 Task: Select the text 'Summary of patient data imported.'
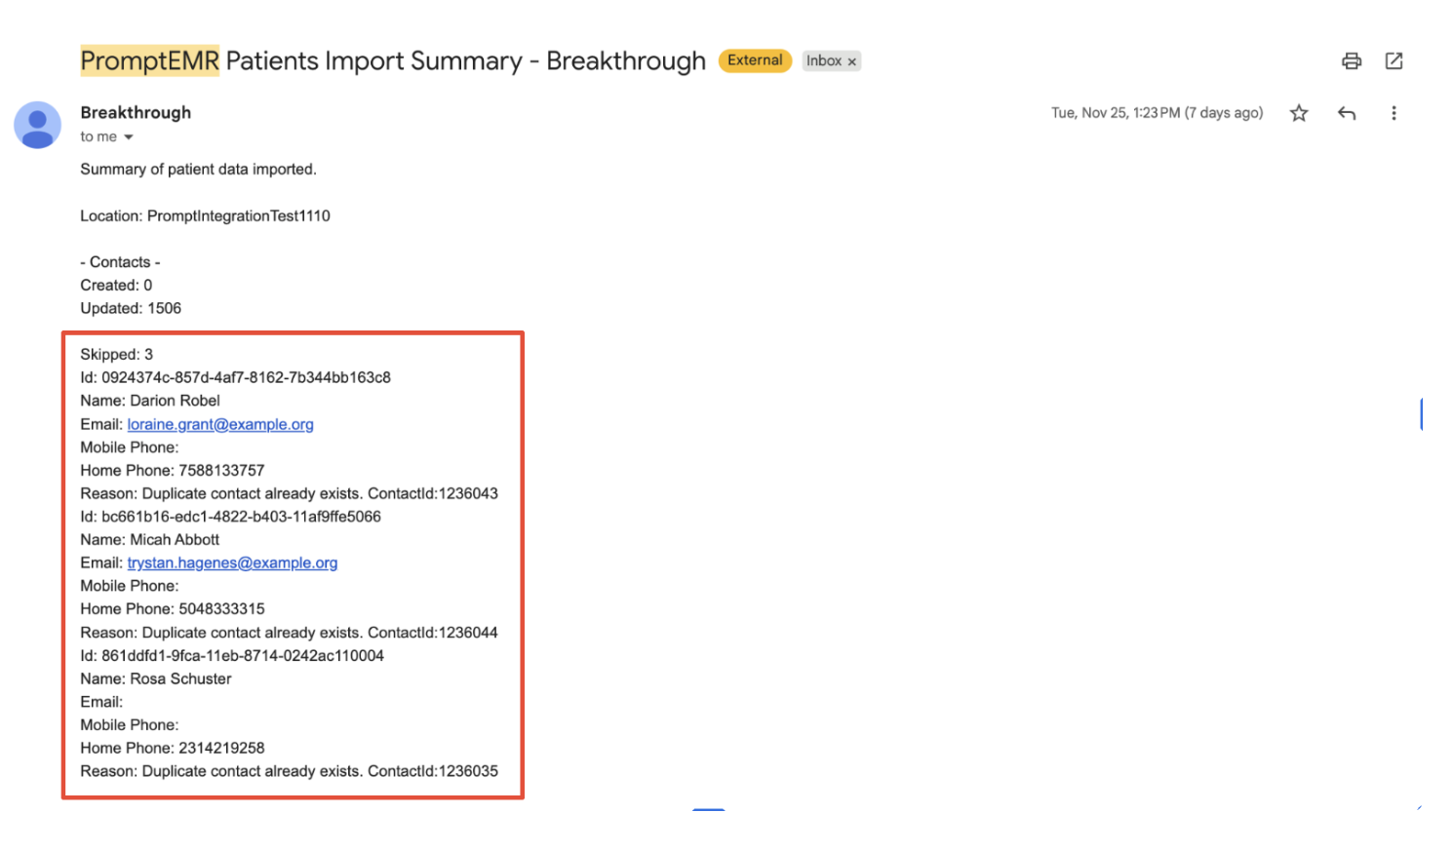click(x=198, y=170)
